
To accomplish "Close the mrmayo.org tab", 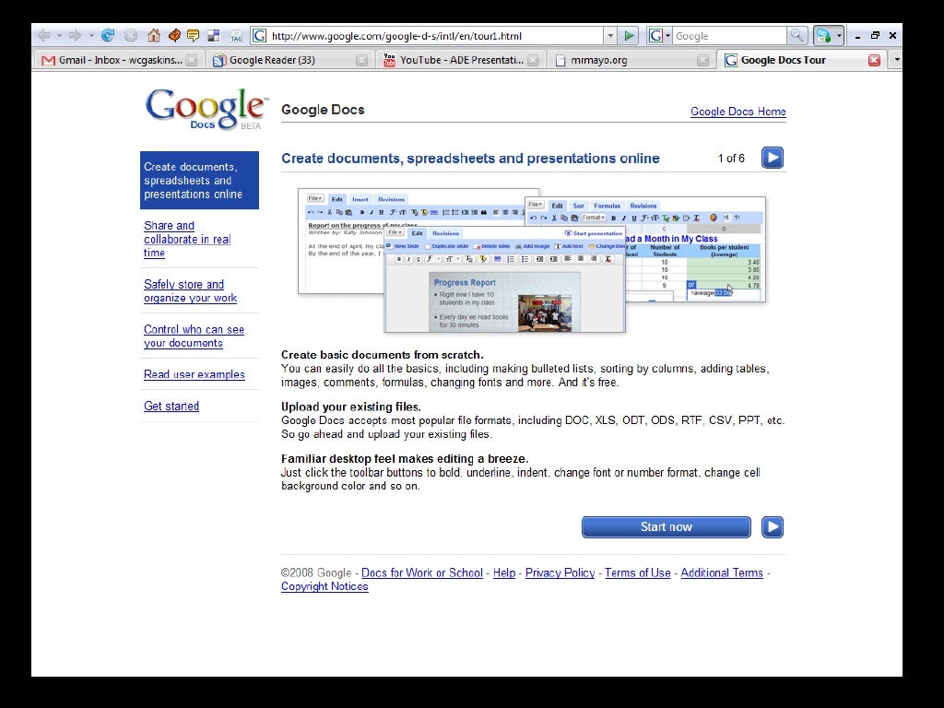I will (702, 60).
